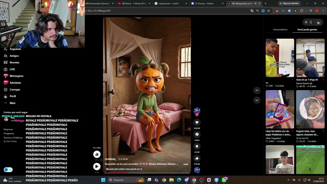Viewport: 327px width, 184px height.
Task: Switch to the Comentários tab
Action: (x=280, y=30)
